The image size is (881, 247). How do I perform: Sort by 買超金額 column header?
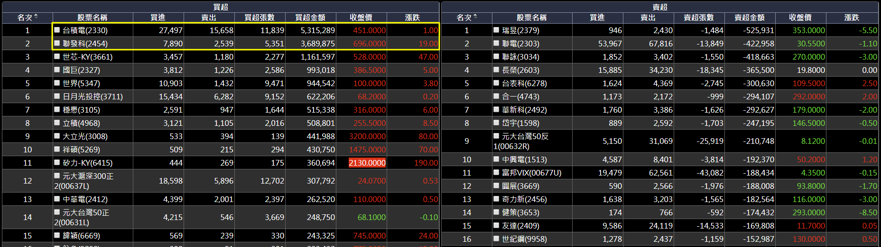(x=310, y=18)
